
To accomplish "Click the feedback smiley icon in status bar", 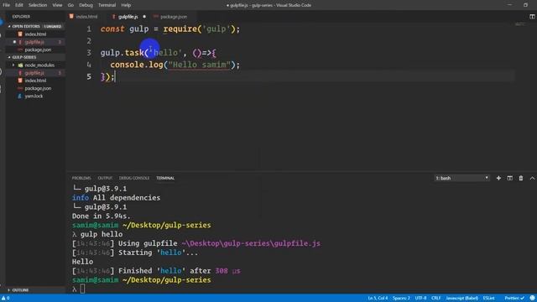I will tap(532, 299).
